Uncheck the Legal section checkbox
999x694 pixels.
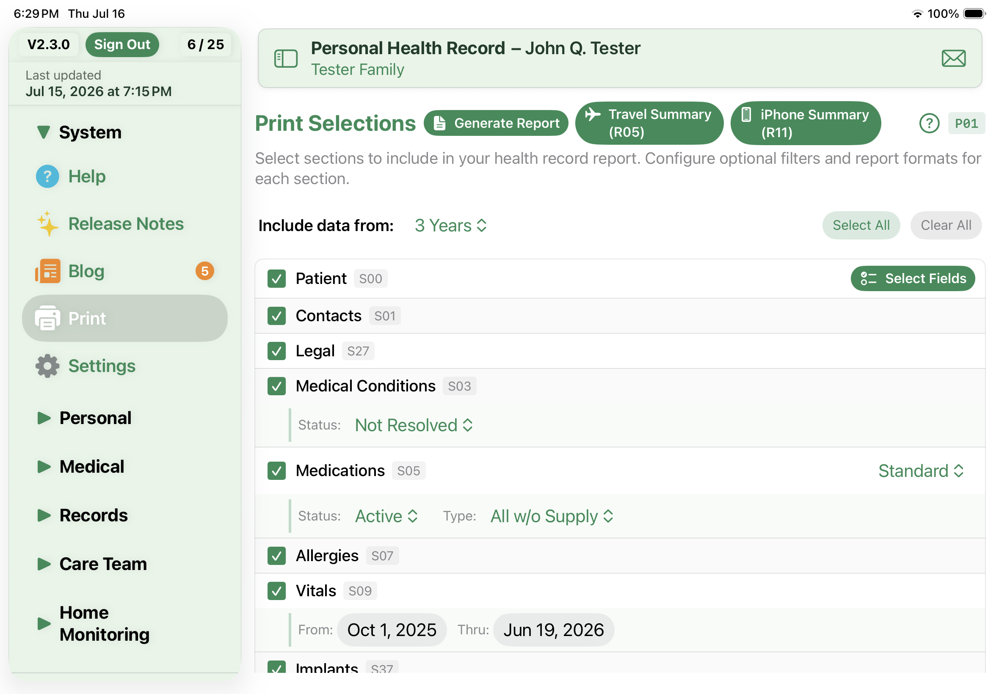(276, 351)
